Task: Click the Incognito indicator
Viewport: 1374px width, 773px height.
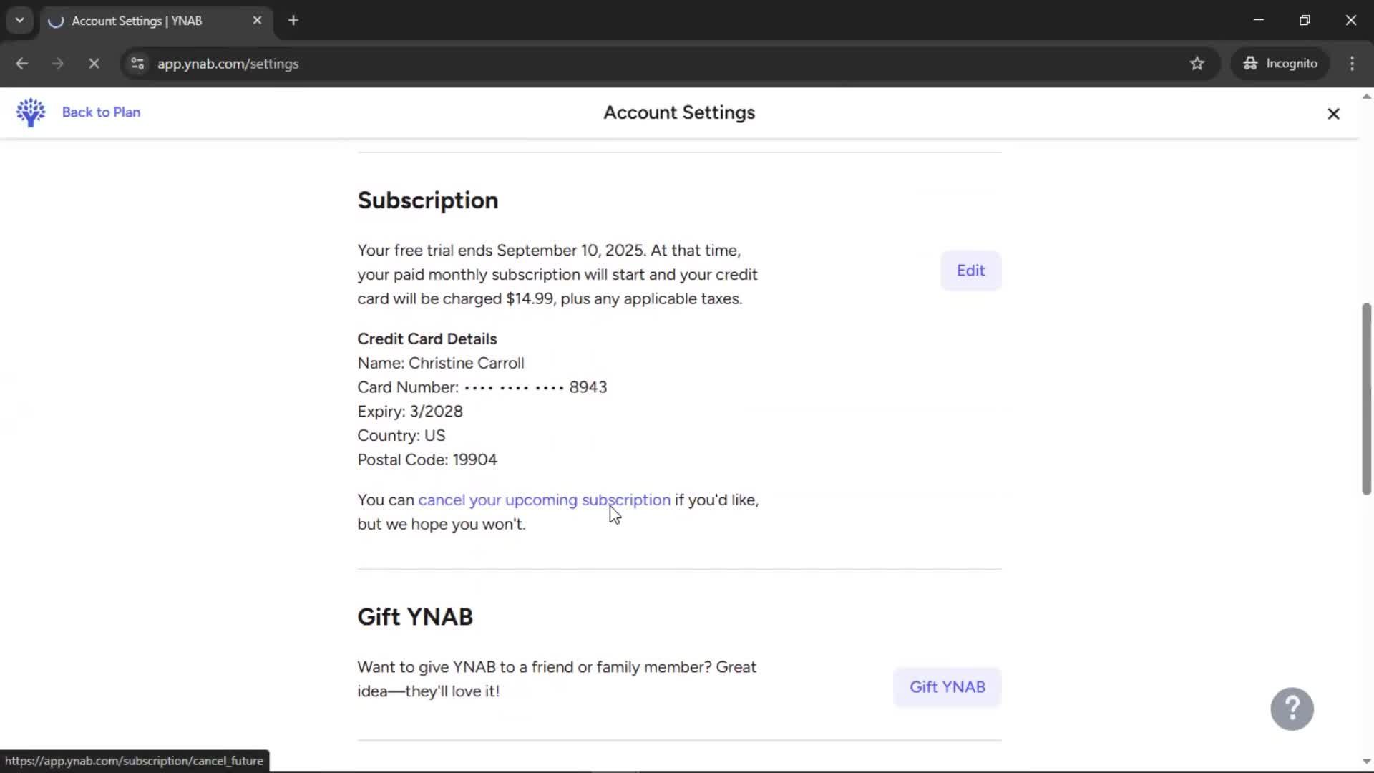Action: (1280, 64)
